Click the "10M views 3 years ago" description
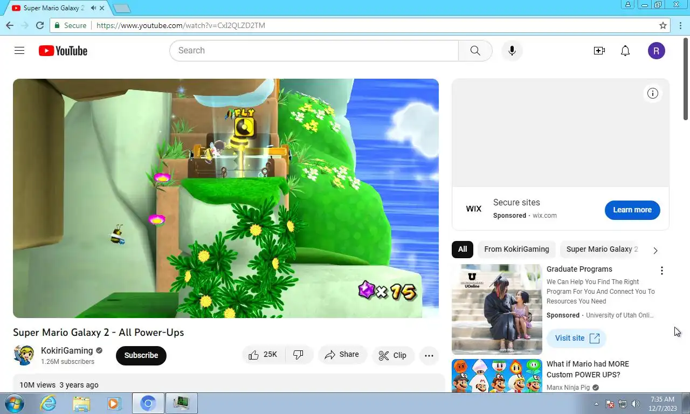690x414 pixels. tap(59, 385)
